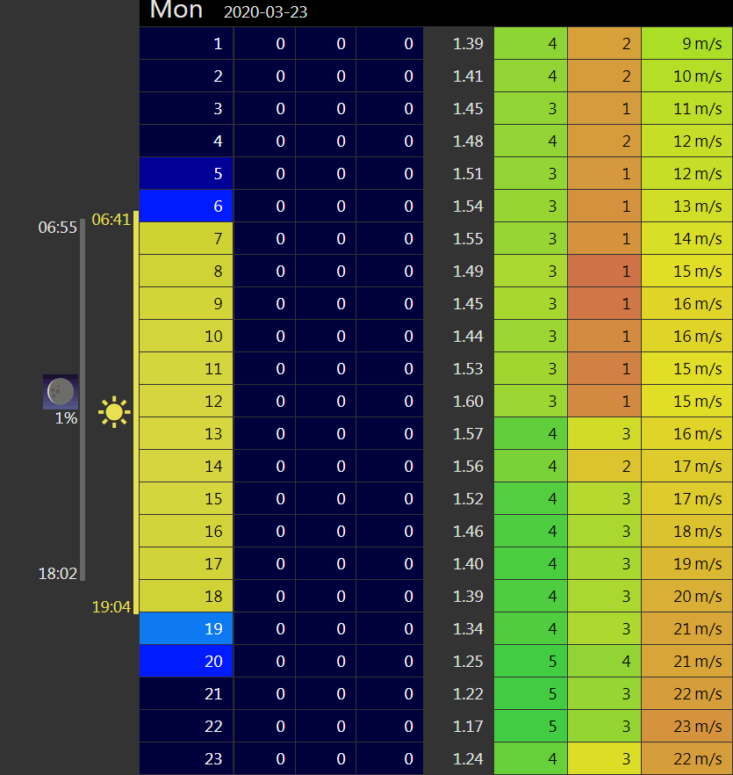Click green value 4 in hour 1 row
Viewport: 733px width, 775px height.
coord(530,44)
